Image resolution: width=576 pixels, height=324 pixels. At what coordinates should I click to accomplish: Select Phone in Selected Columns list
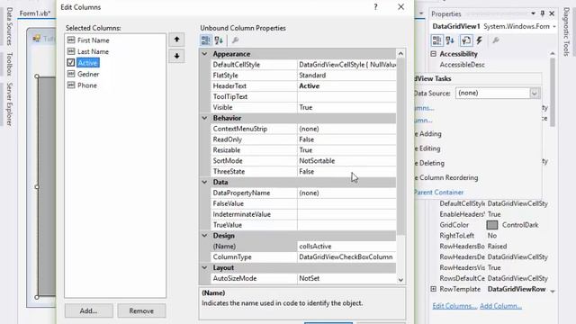(x=87, y=85)
